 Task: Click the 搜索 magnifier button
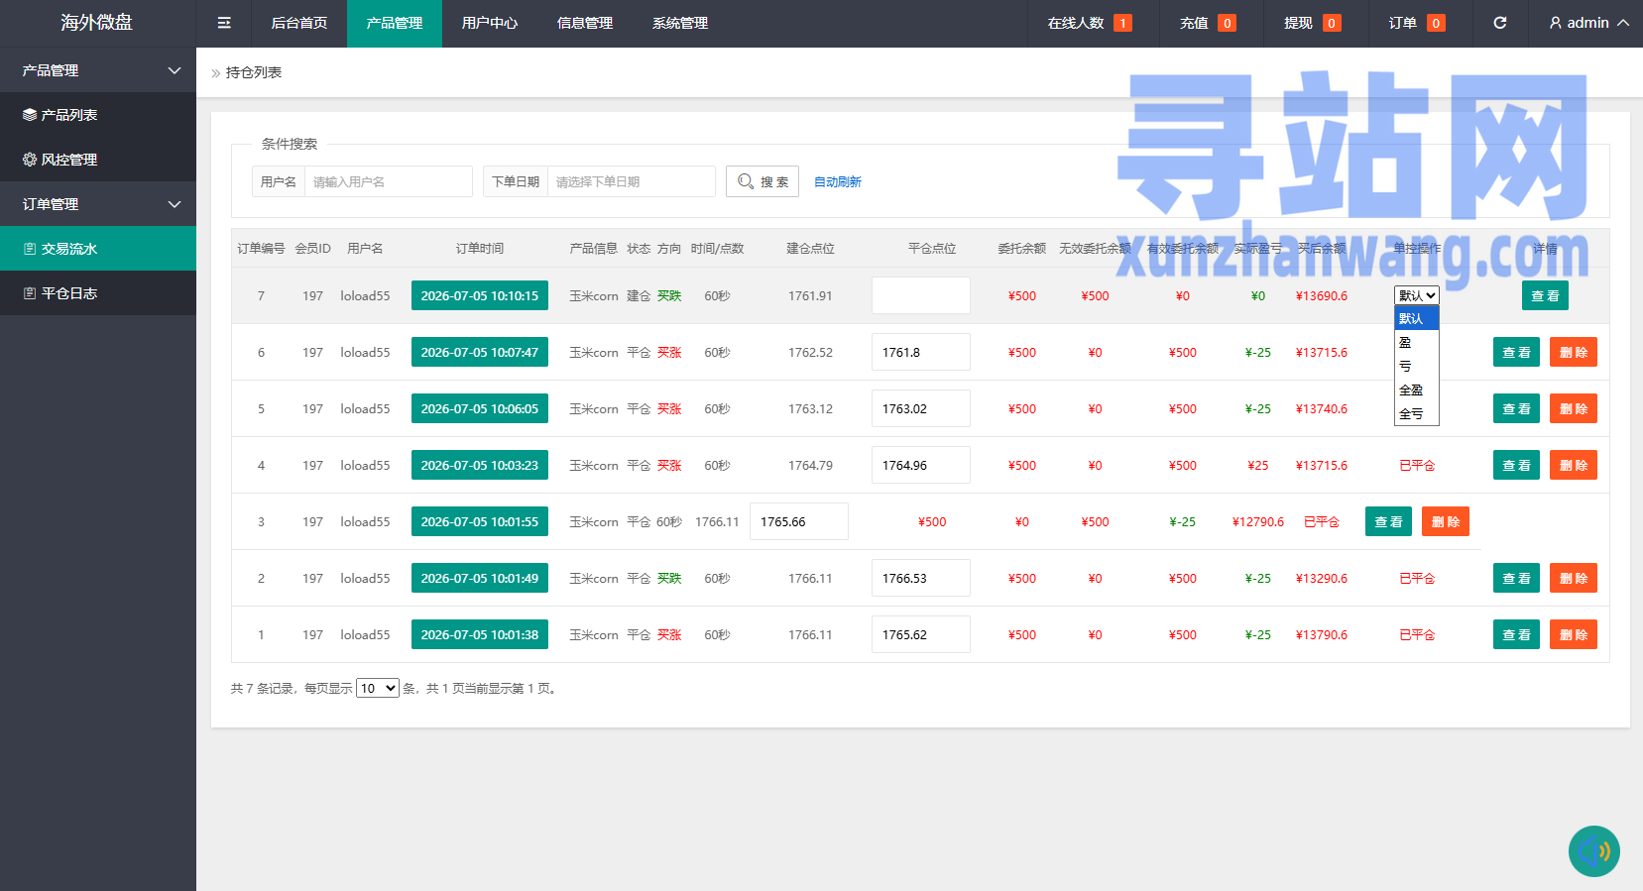(763, 181)
